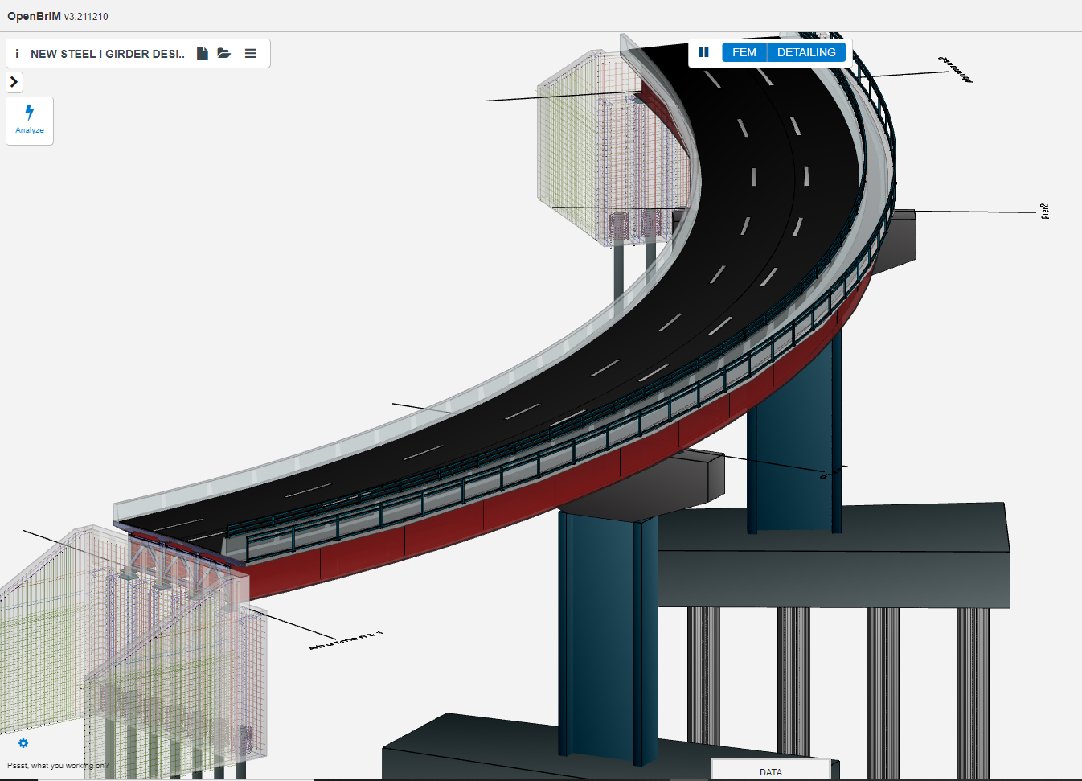Select the Pier2 label in the model
The image size is (1082, 781).
tap(1044, 211)
